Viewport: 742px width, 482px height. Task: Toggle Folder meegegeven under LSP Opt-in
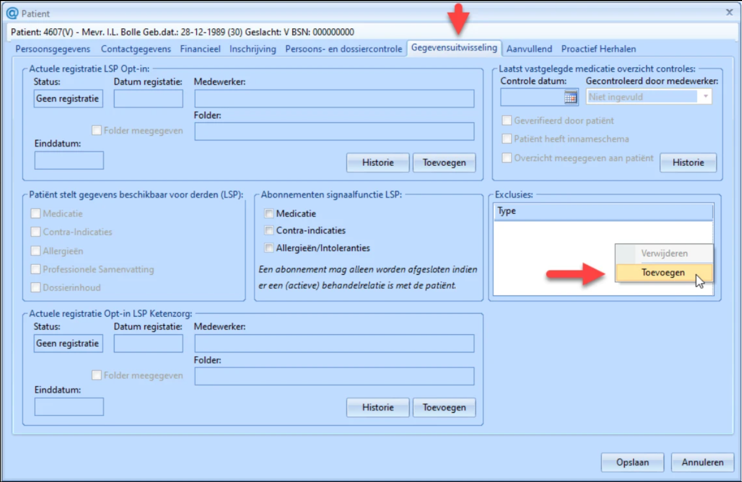[96, 130]
